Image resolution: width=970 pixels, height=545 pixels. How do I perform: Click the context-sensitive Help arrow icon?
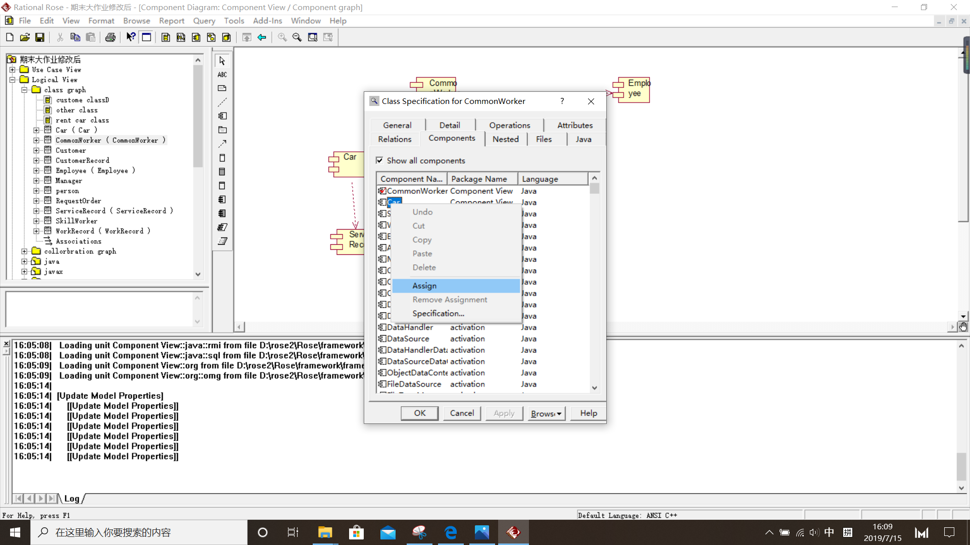pos(131,37)
